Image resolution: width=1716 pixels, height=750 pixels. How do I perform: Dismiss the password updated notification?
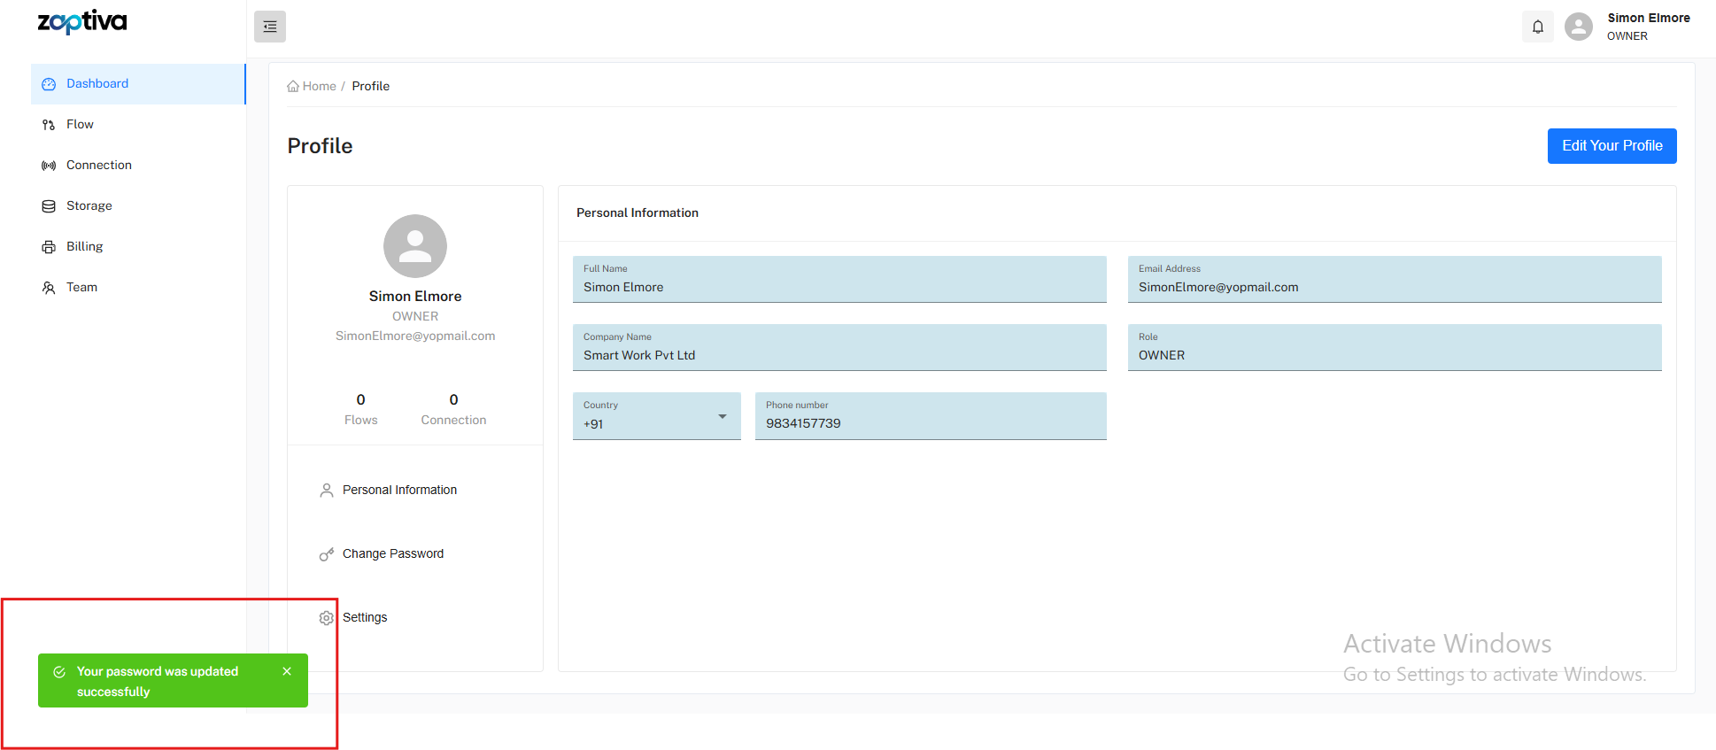pyautogui.click(x=287, y=671)
